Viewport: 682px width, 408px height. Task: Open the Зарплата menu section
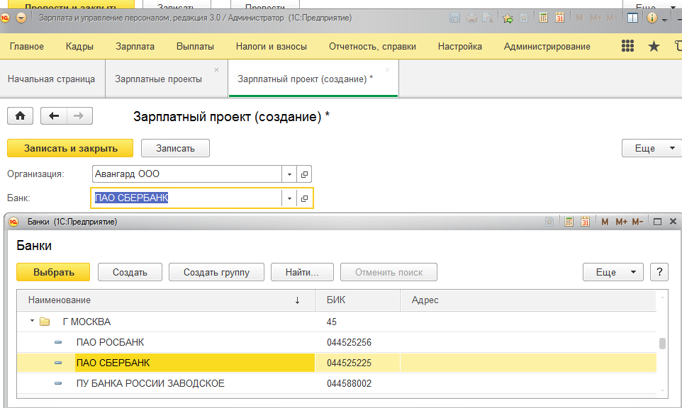(x=135, y=46)
